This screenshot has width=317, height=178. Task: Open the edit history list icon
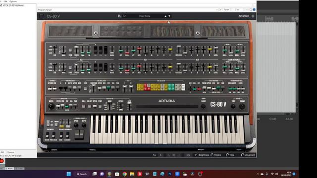(x=174, y=155)
